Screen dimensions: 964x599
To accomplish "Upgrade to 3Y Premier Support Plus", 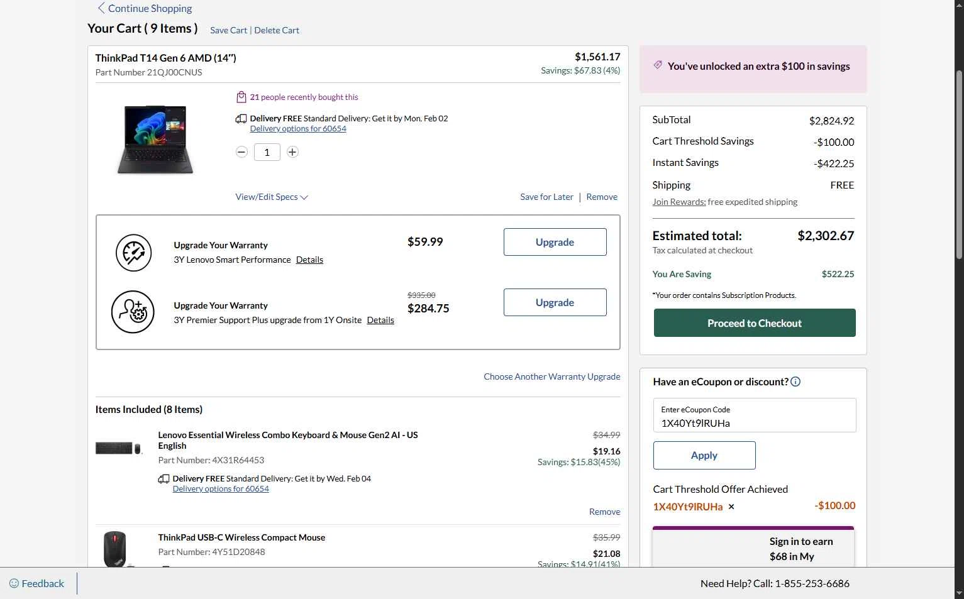I will click(x=555, y=302).
